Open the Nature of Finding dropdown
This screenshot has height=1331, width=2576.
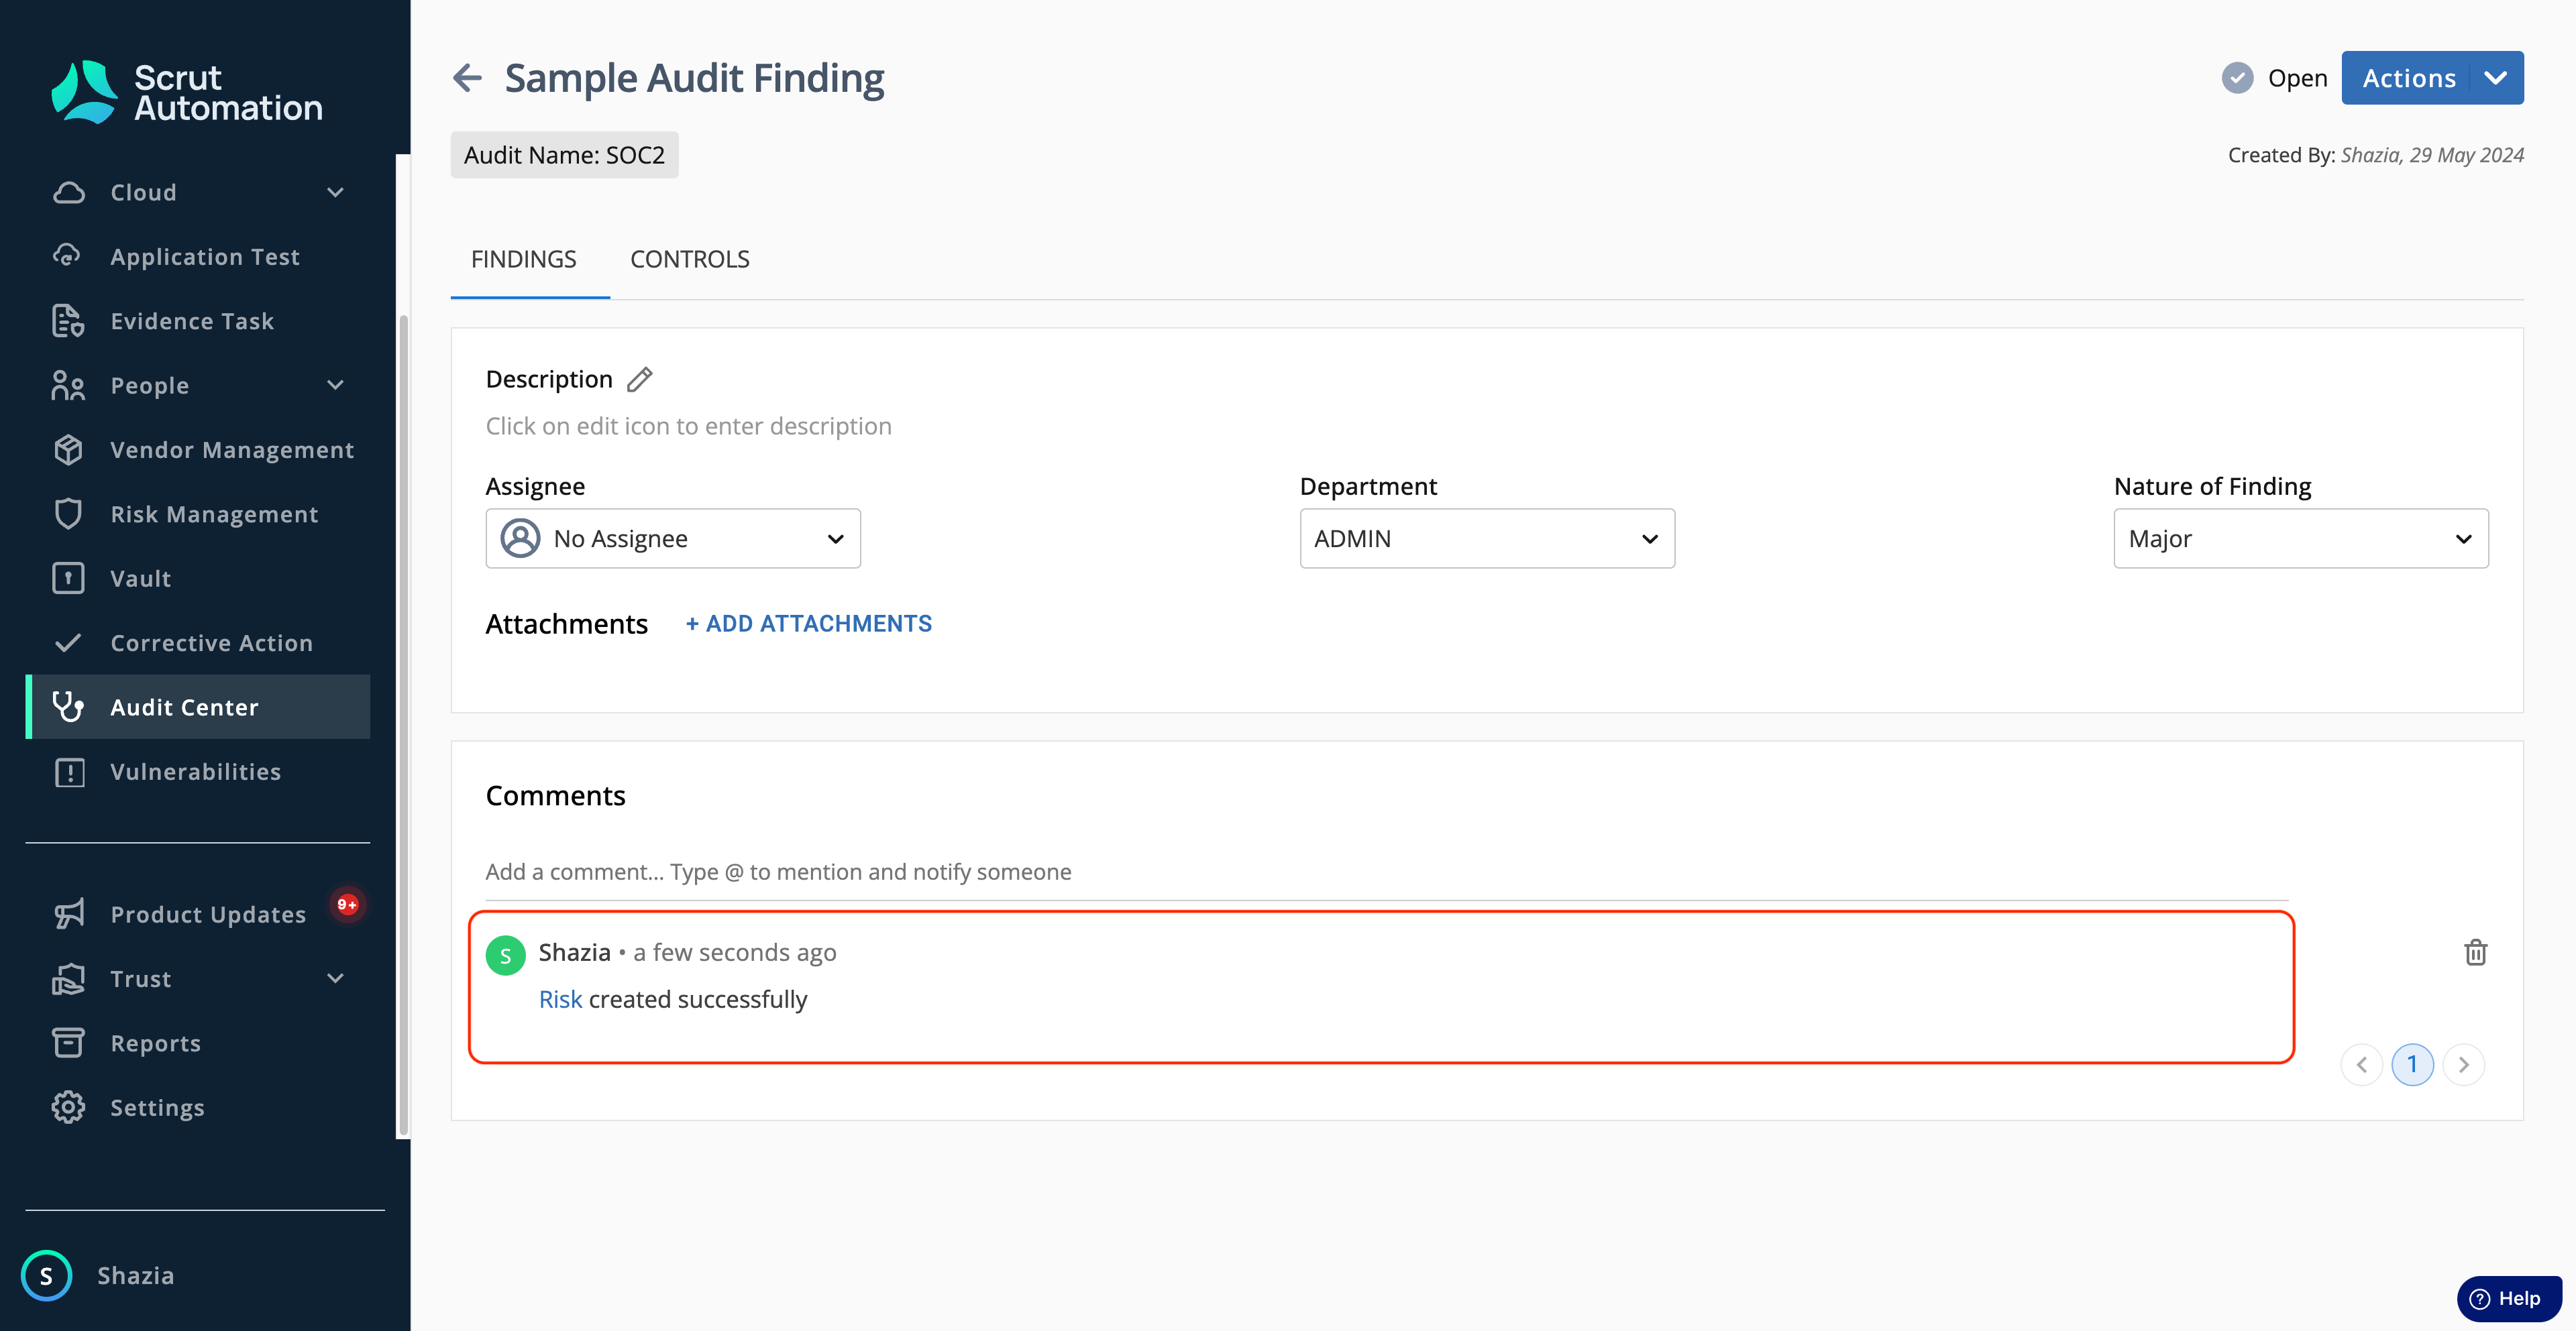(2300, 538)
